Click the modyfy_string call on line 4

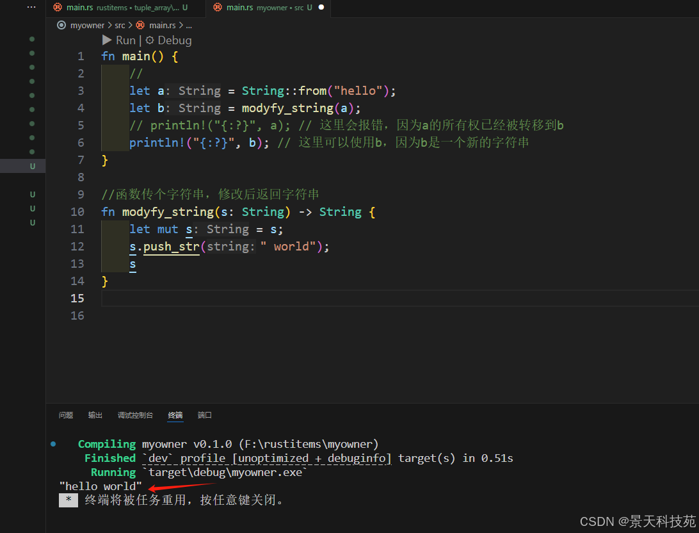point(287,108)
